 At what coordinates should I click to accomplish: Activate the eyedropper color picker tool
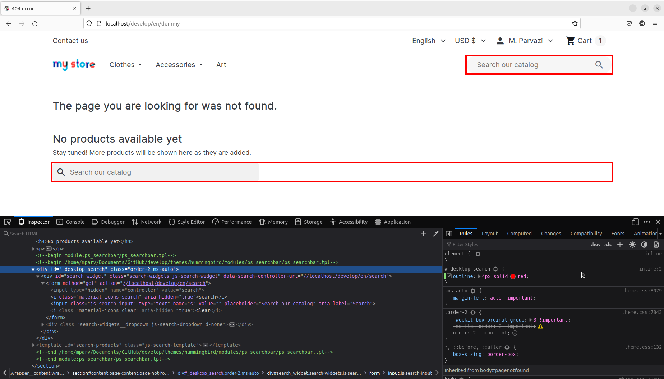[x=436, y=234]
